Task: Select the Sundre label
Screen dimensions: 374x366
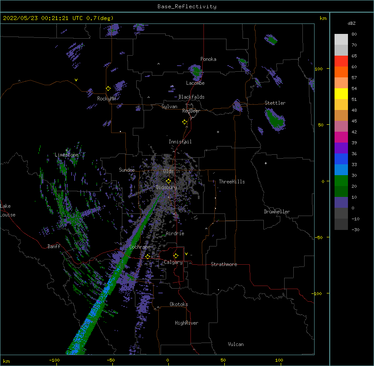Action: point(127,170)
